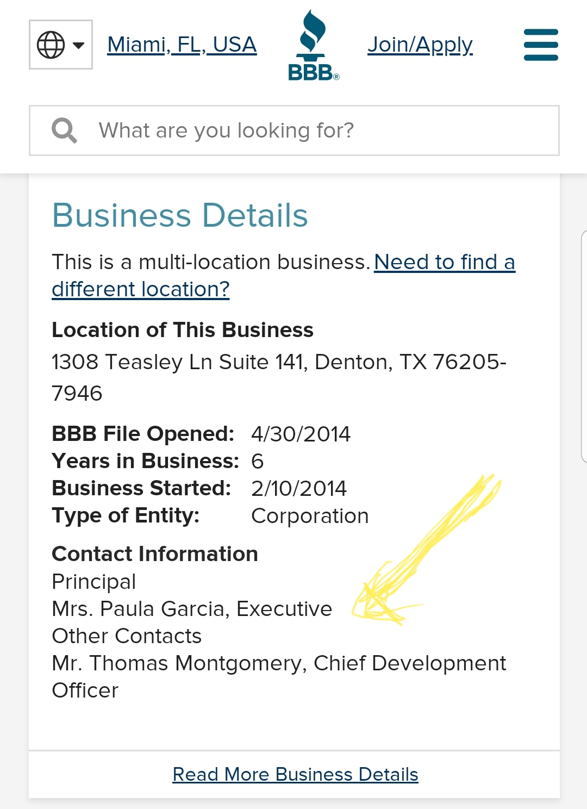Viewport: 587px width, 809px height.
Task: Click the BBB File Opened date value
Action: (301, 434)
